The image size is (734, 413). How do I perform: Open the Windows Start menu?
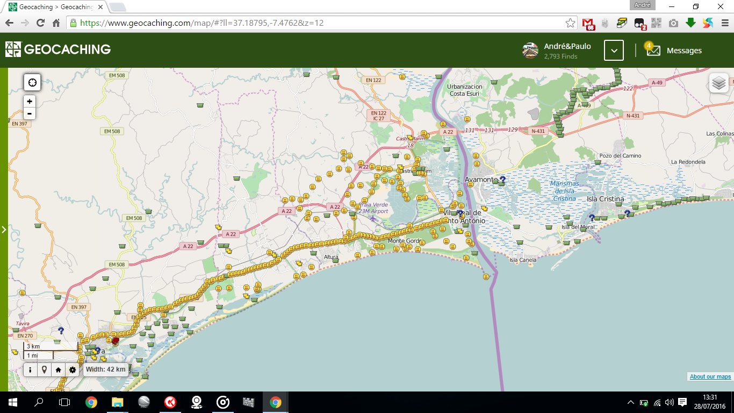point(12,402)
